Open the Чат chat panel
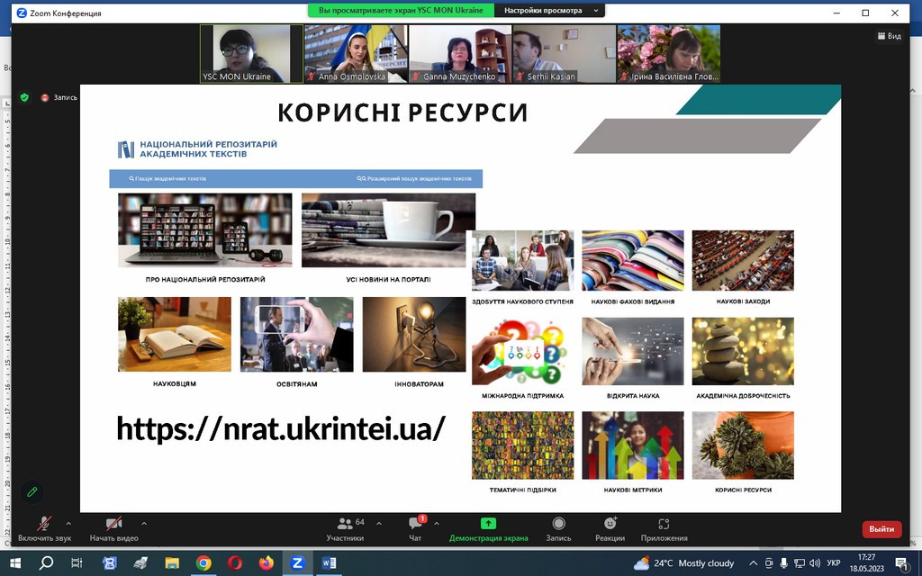Screen dimensions: 922x576 pyautogui.click(x=415, y=525)
